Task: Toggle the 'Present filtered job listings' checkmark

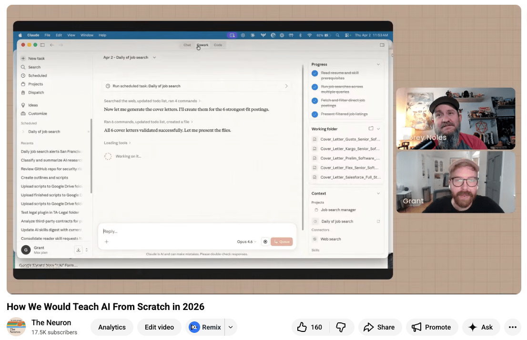Action: tap(314, 114)
